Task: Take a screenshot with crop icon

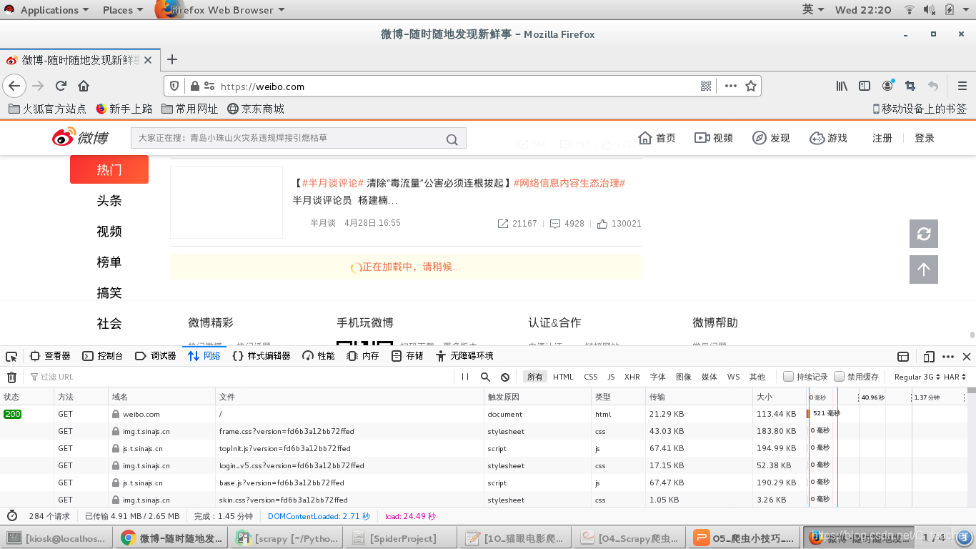Action: coord(910,86)
